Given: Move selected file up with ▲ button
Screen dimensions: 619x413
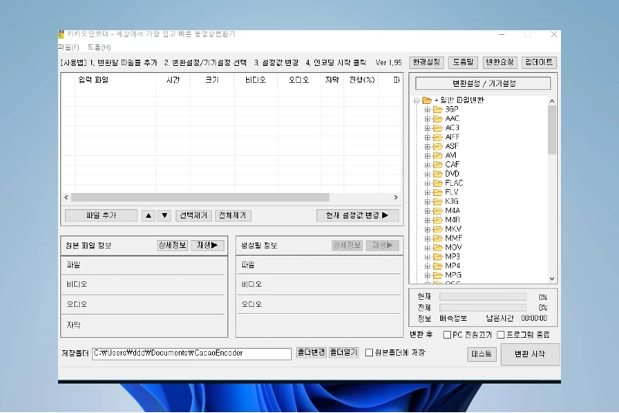Looking at the screenshot, I should click(149, 215).
